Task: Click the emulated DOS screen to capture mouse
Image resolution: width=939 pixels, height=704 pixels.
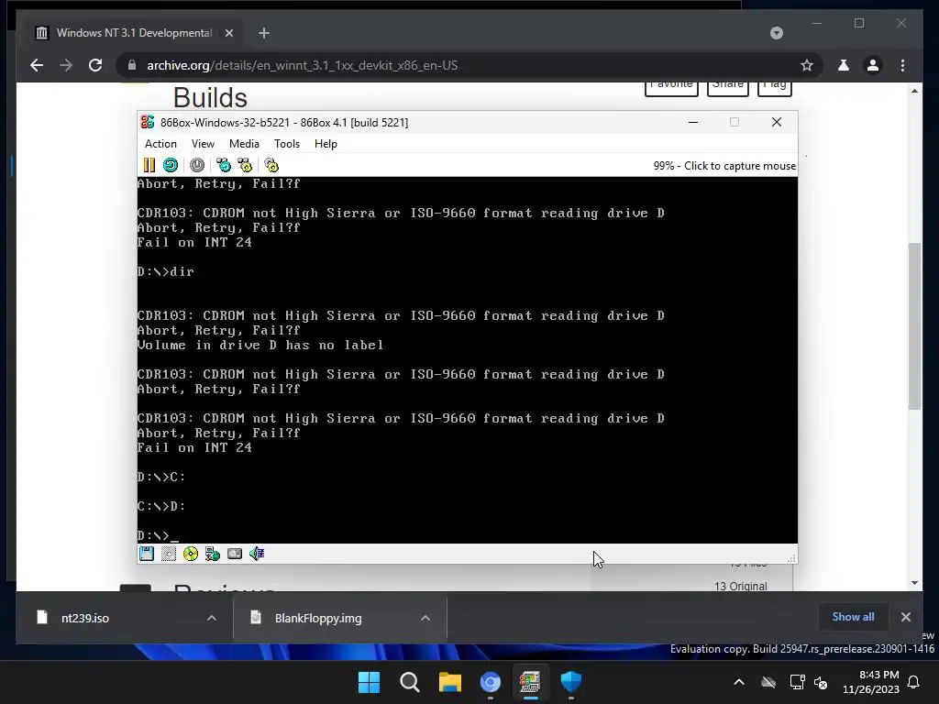Action: (x=467, y=359)
